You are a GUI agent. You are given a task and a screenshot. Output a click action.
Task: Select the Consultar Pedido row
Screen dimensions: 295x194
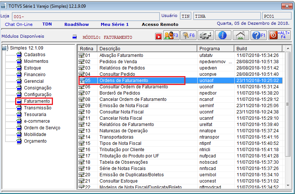pyautogui.click(x=180, y=74)
